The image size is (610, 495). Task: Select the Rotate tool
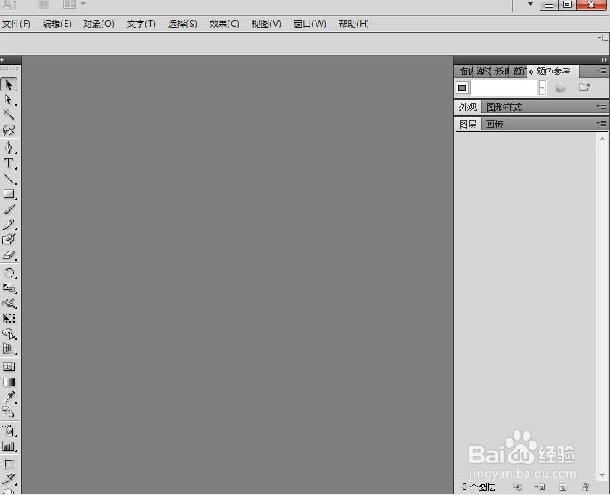pyautogui.click(x=9, y=273)
